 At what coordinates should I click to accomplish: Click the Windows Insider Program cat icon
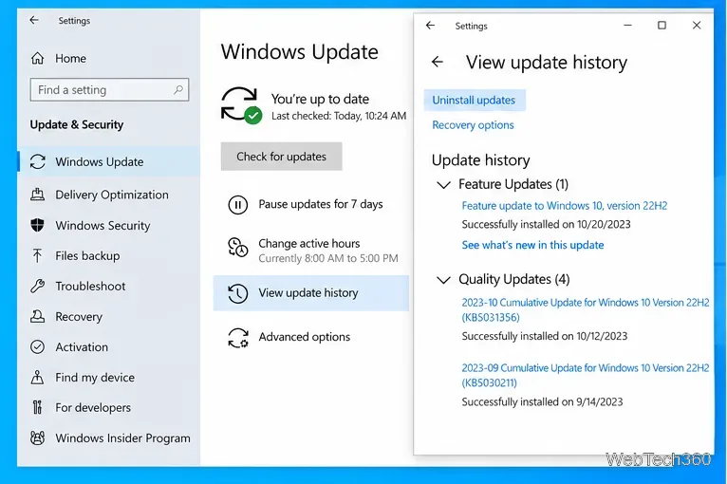pos(38,438)
